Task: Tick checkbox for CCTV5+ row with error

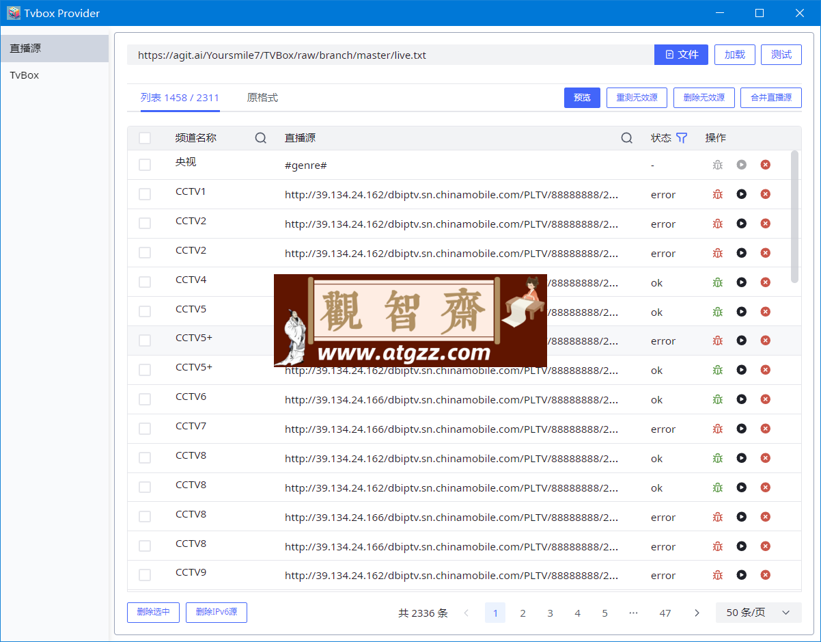Action: pyautogui.click(x=145, y=340)
